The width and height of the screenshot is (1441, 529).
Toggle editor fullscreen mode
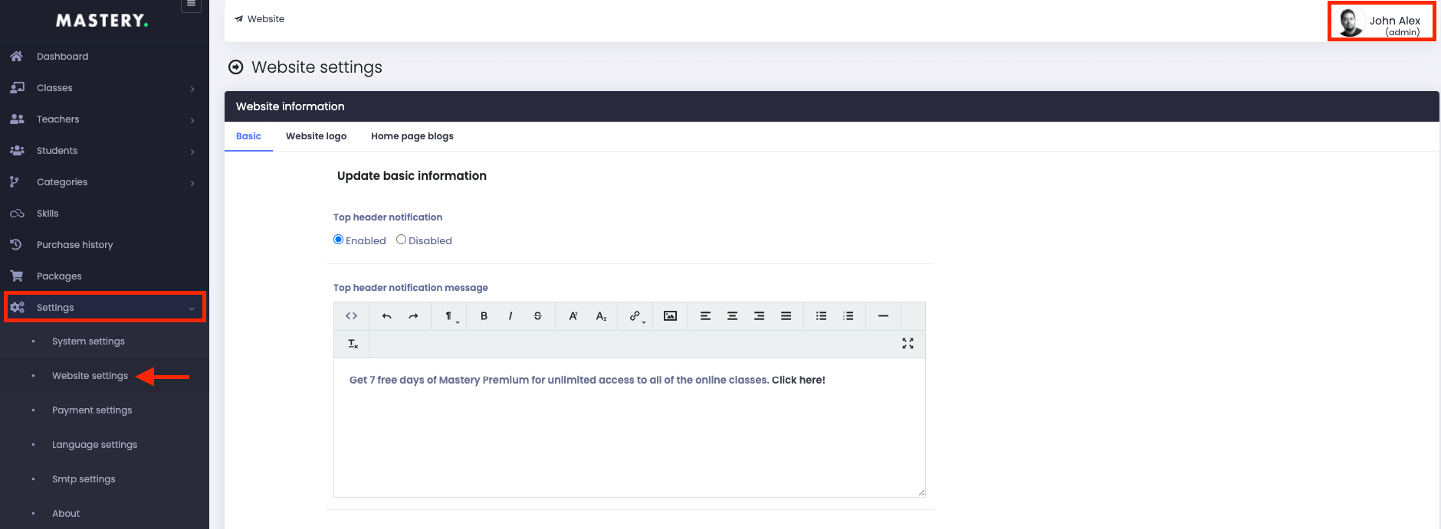(x=908, y=344)
